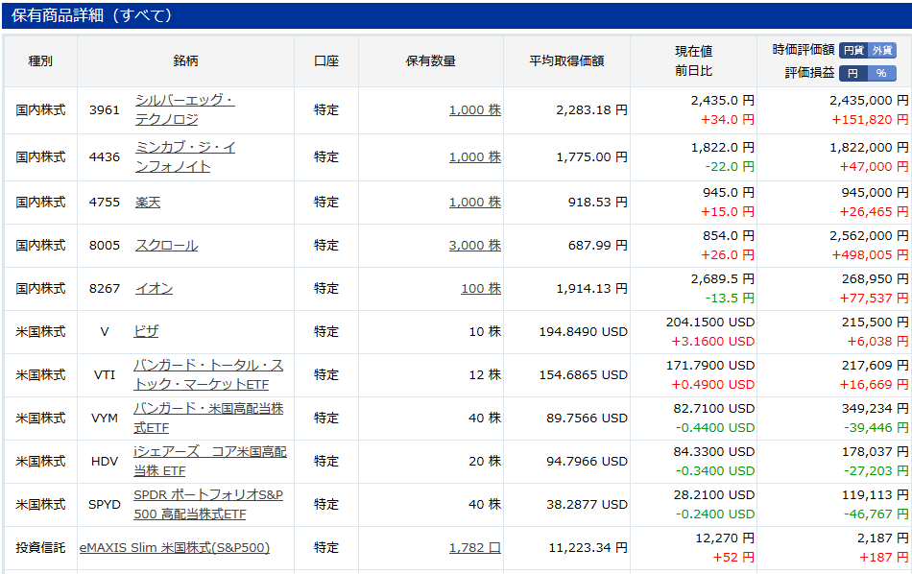Select profit value +151,820 円
Viewport: 912px width, 574px height.
pyautogui.click(x=870, y=119)
